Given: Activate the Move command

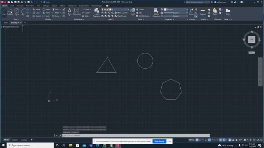Looking at the screenshot, I should [x=36, y=9].
